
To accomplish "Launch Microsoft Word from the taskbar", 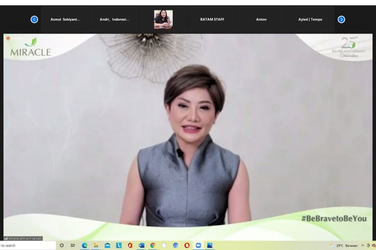I will coord(141,245).
